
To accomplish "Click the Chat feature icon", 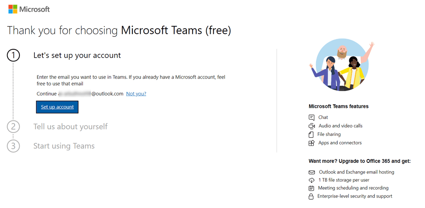I will [x=312, y=117].
